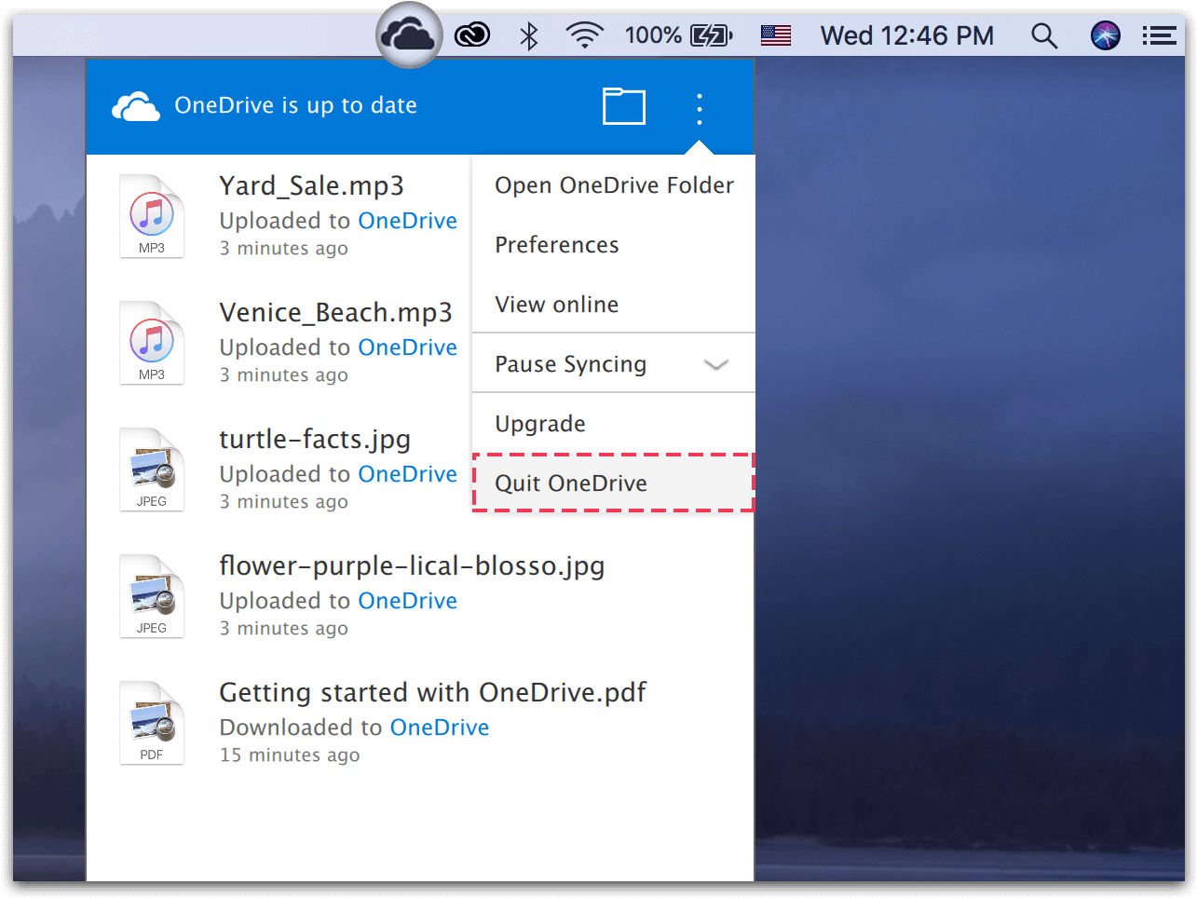Image resolution: width=1197 pixels, height=898 pixels.
Task: Click OneDrive link under turtle-facts.jpg
Action: pyautogui.click(x=408, y=474)
